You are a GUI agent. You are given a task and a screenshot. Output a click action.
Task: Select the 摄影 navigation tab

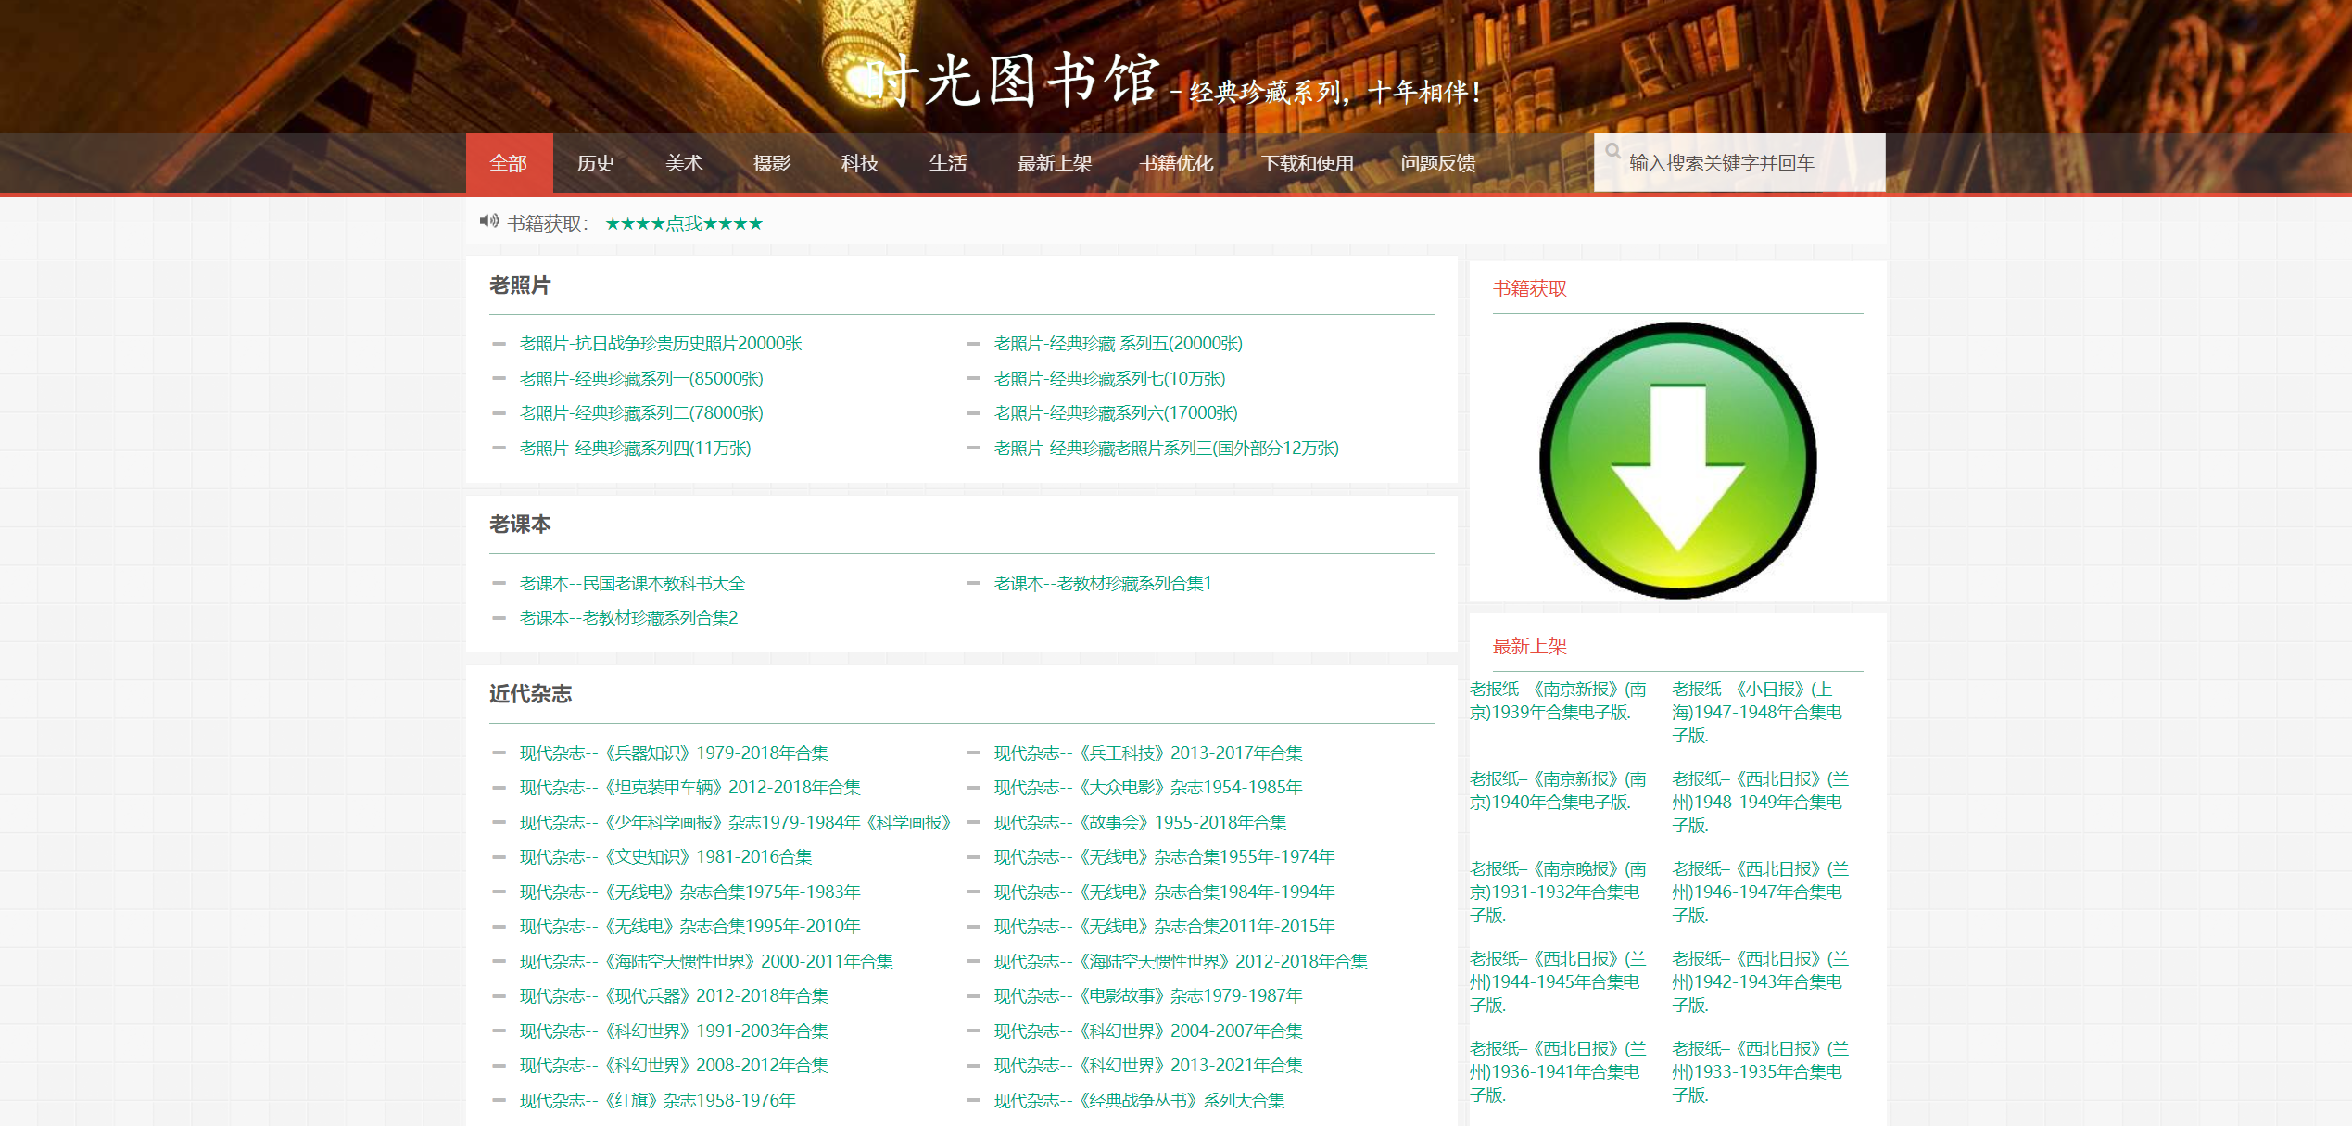pyautogui.click(x=771, y=162)
